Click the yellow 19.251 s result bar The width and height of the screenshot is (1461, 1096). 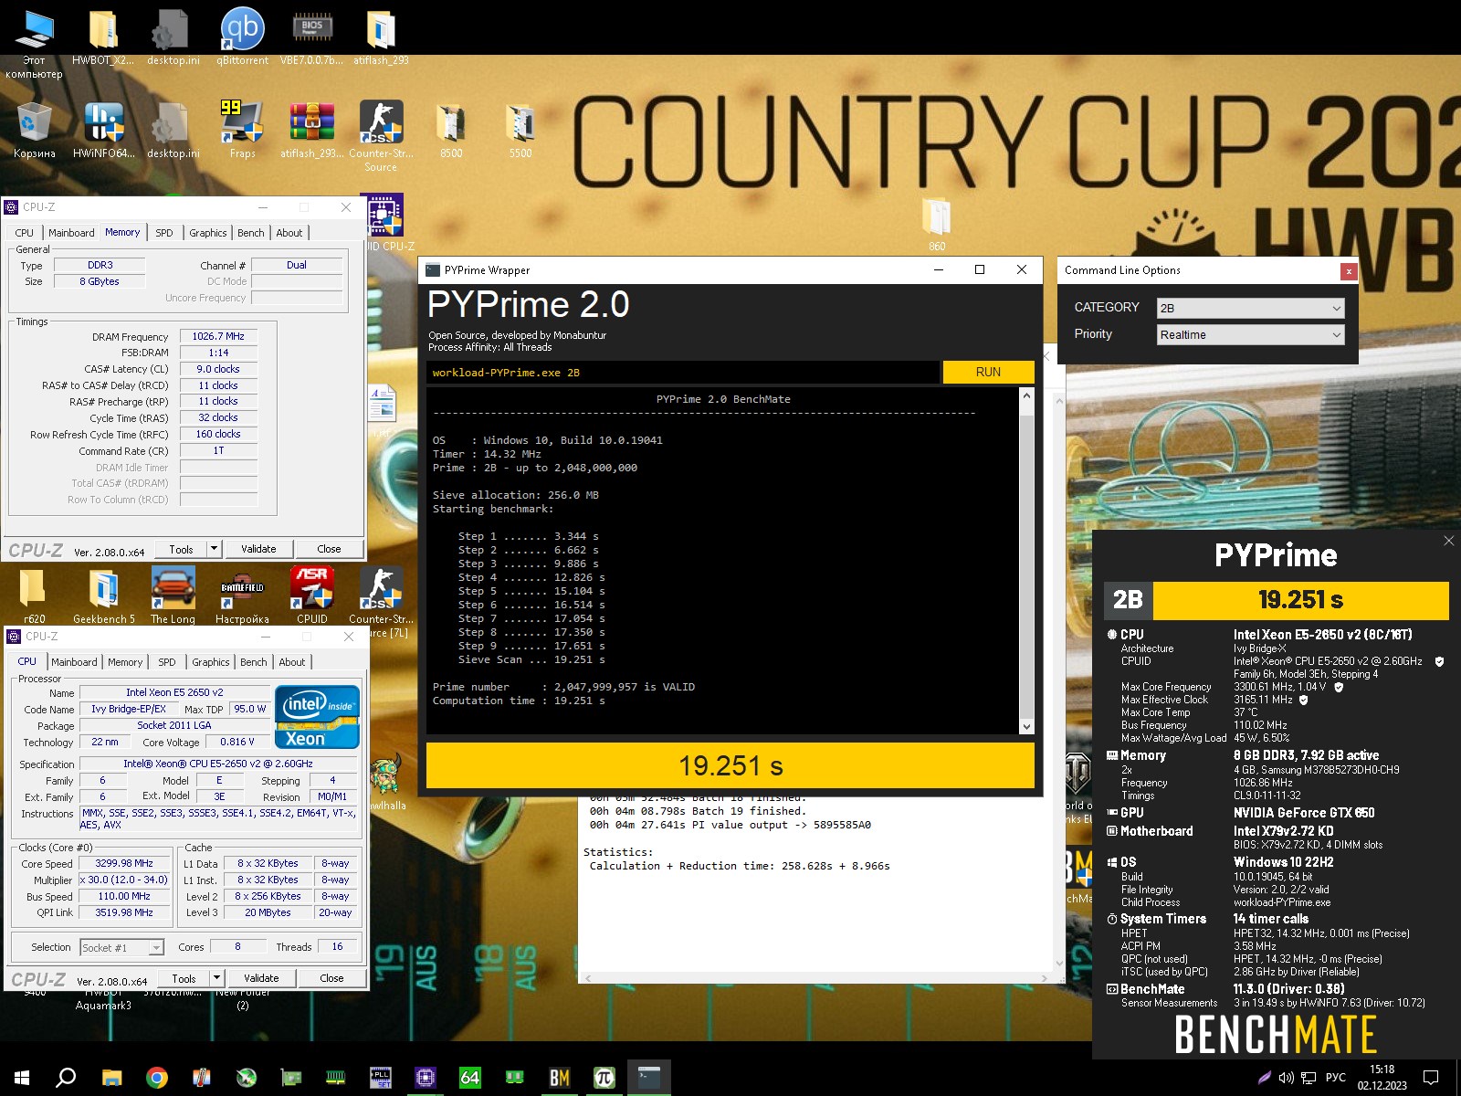coord(730,765)
